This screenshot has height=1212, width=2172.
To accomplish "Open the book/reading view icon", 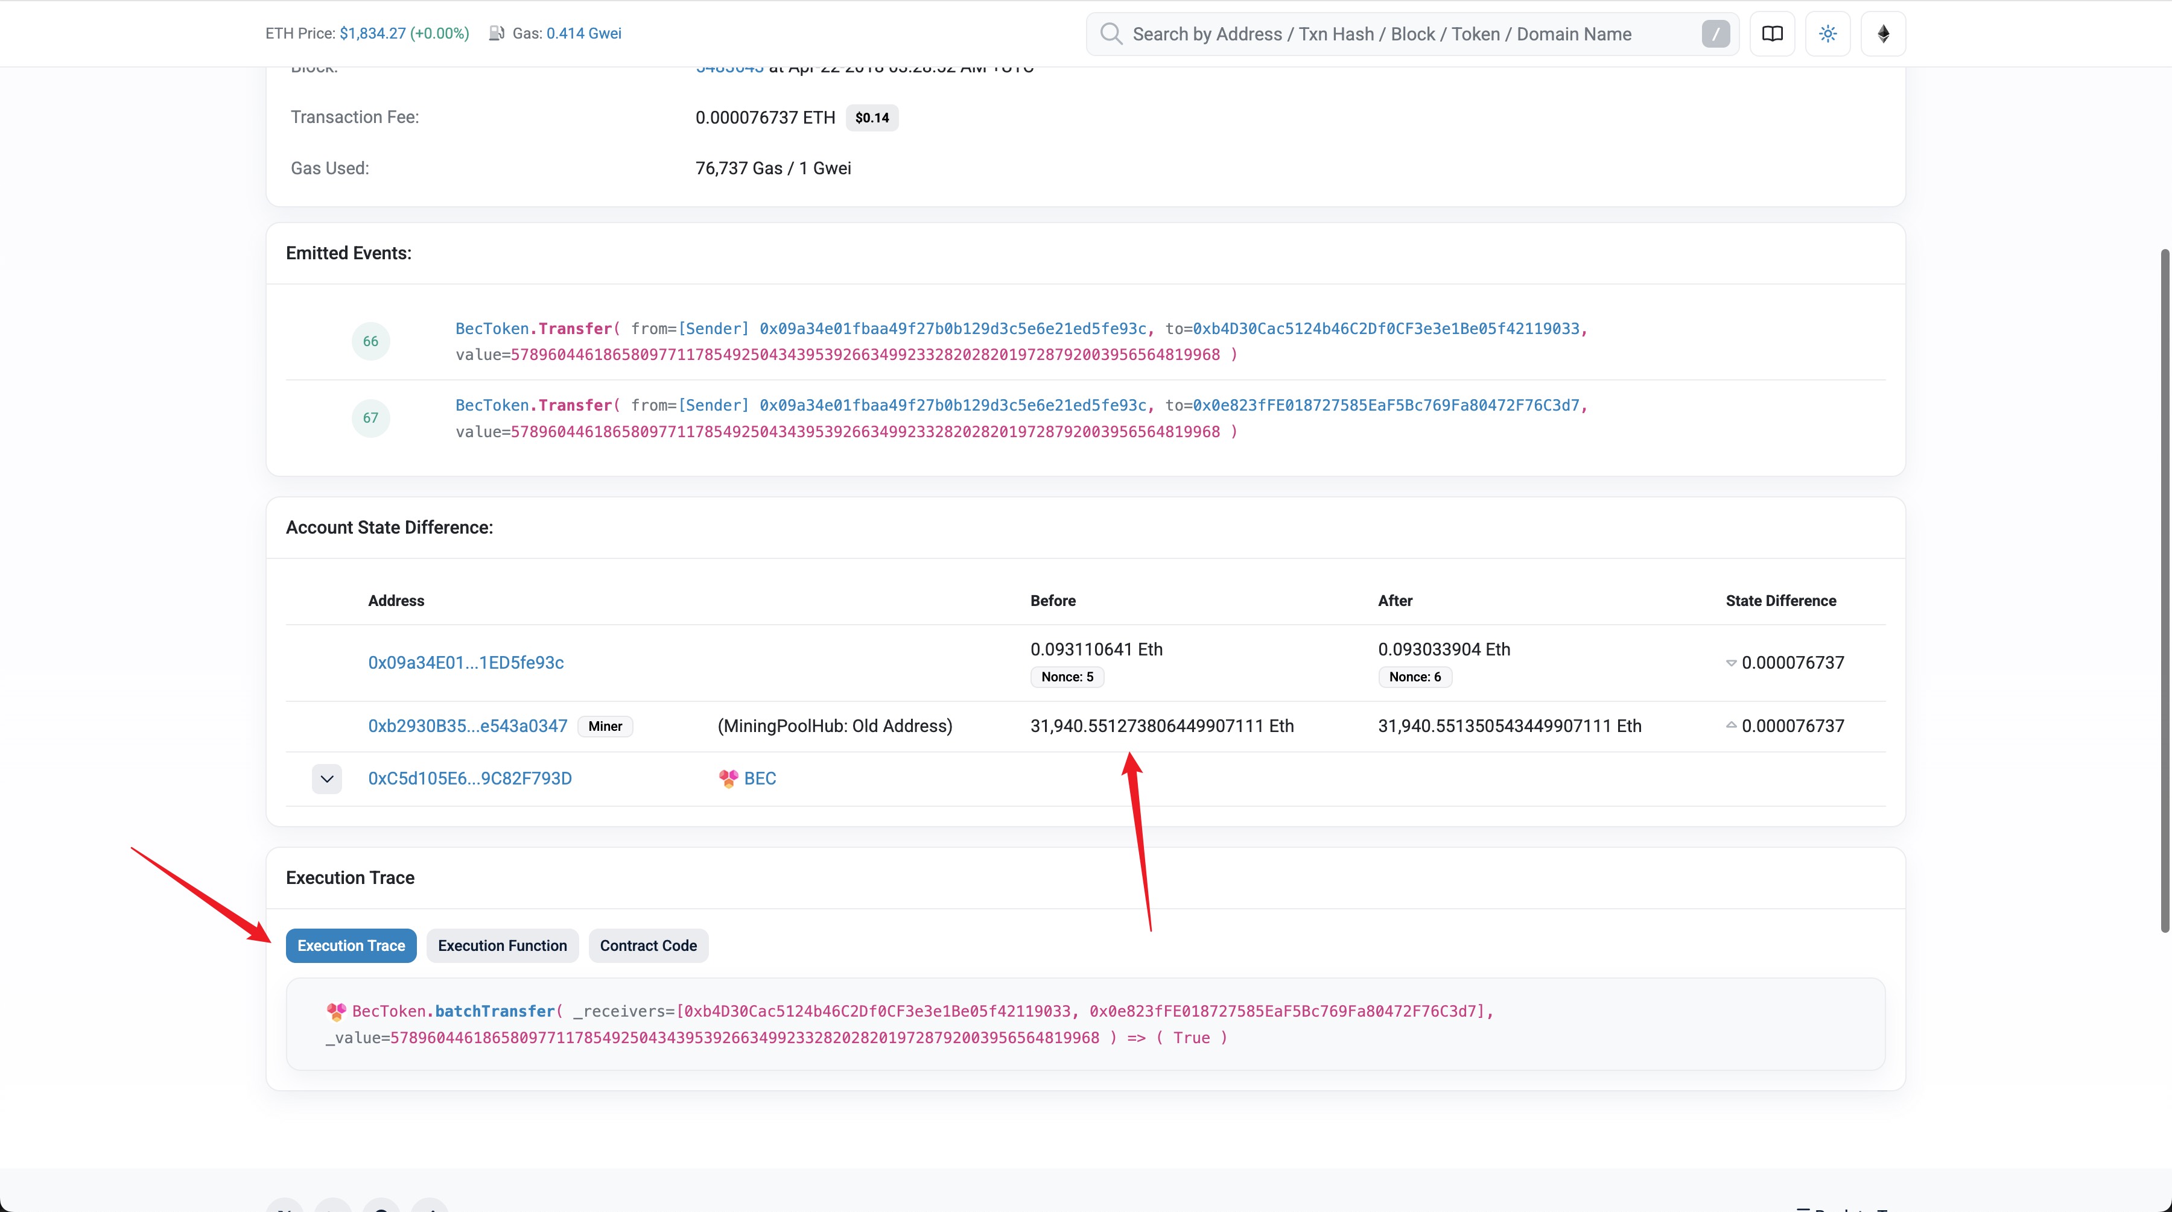I will 1773,34.
